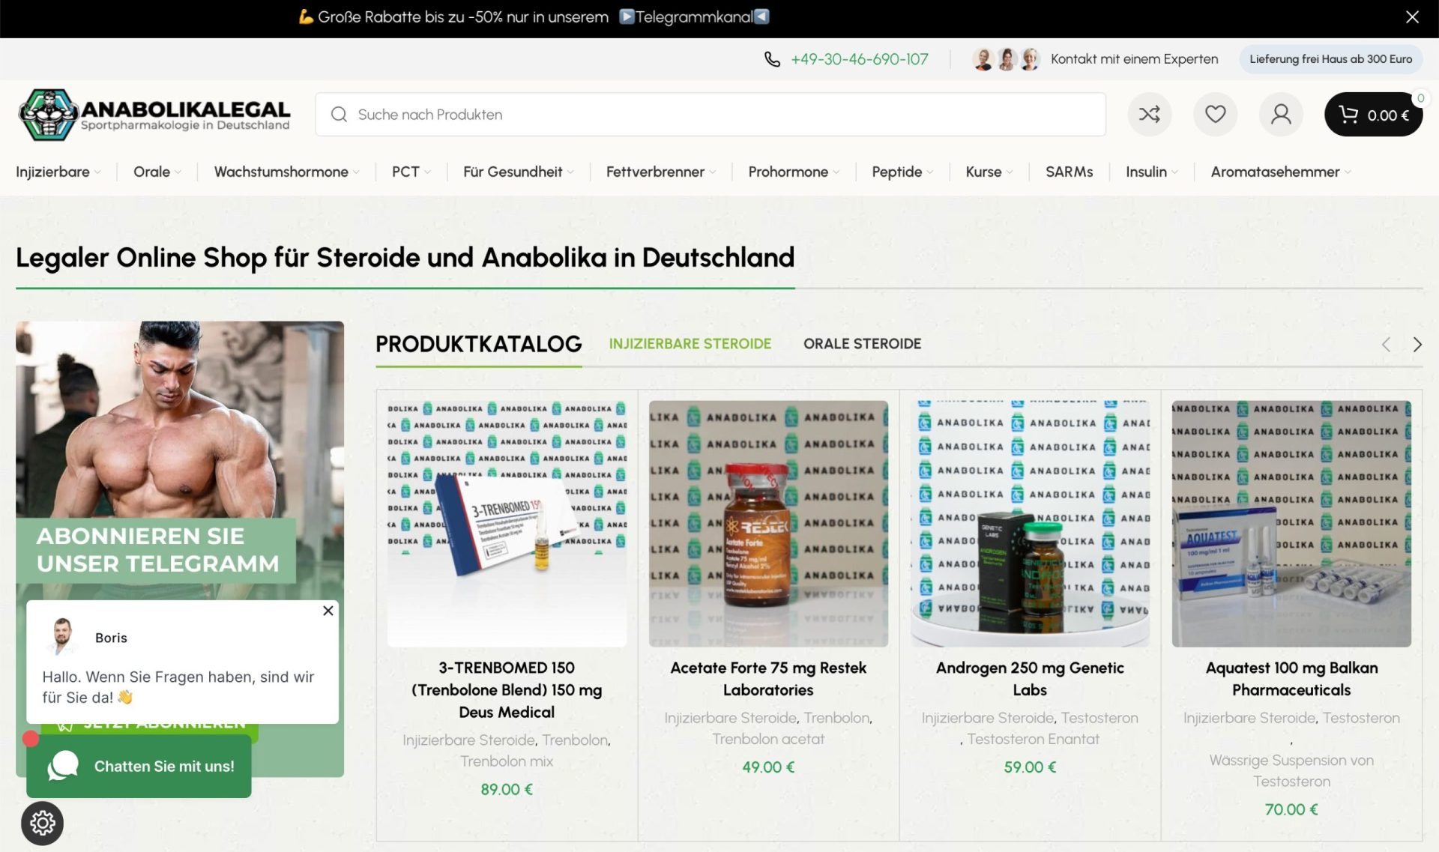1439x852 pixels.
Task: Switch to the ORALE STEROIDE tab
Action: [x=862, y=344]
